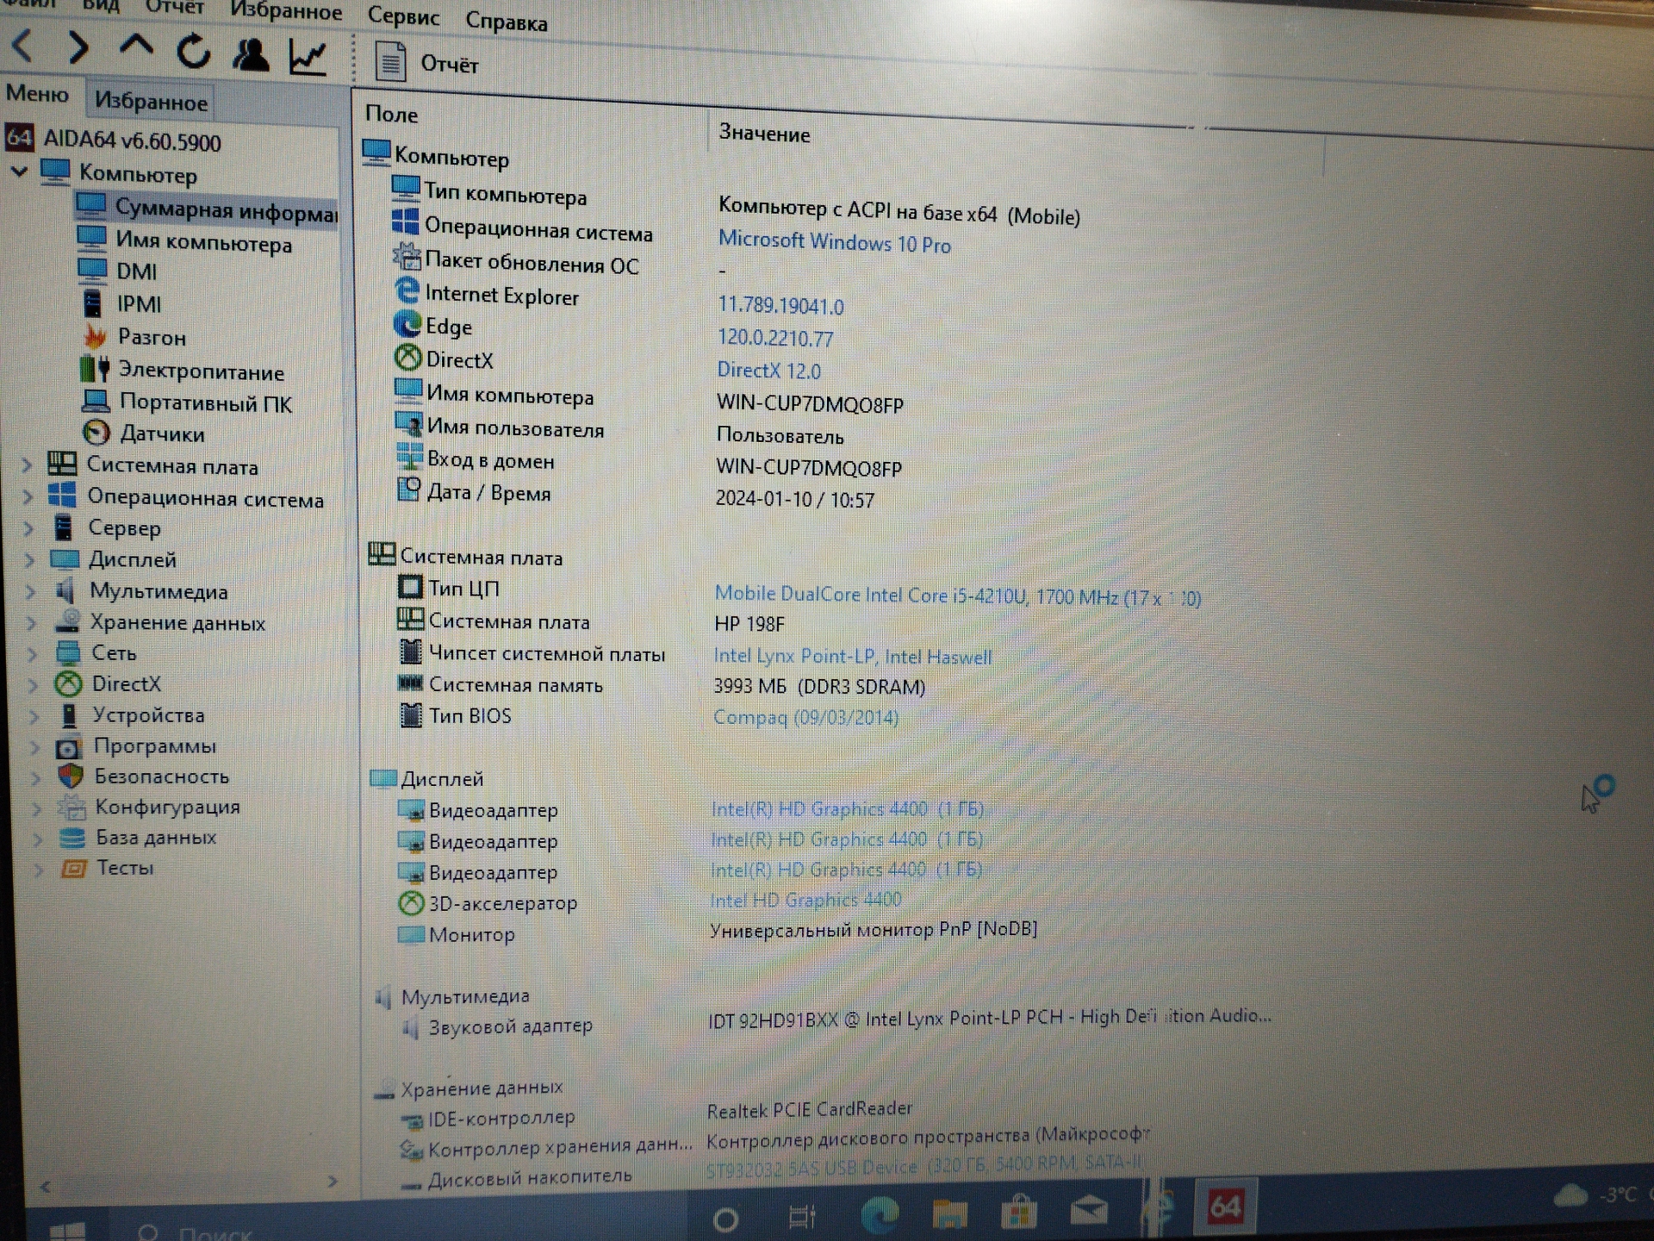Image resolution: width=1654 pixels, height=1241 pixels.
Task: Click the Монитор row icon
Action: click(411, 934)
